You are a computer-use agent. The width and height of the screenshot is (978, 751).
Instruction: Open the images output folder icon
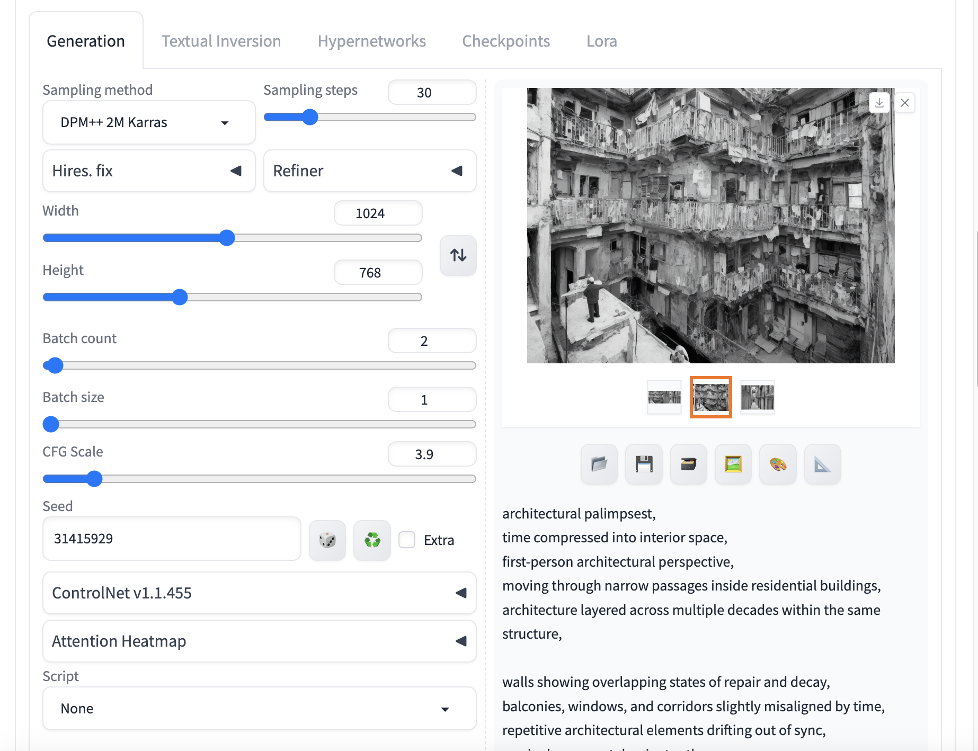pyautogui.click(x=599, y=464)
